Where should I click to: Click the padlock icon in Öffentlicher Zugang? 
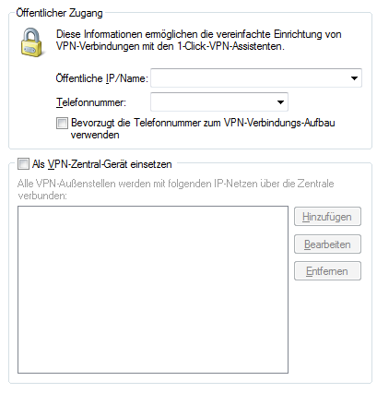point(31,42)
